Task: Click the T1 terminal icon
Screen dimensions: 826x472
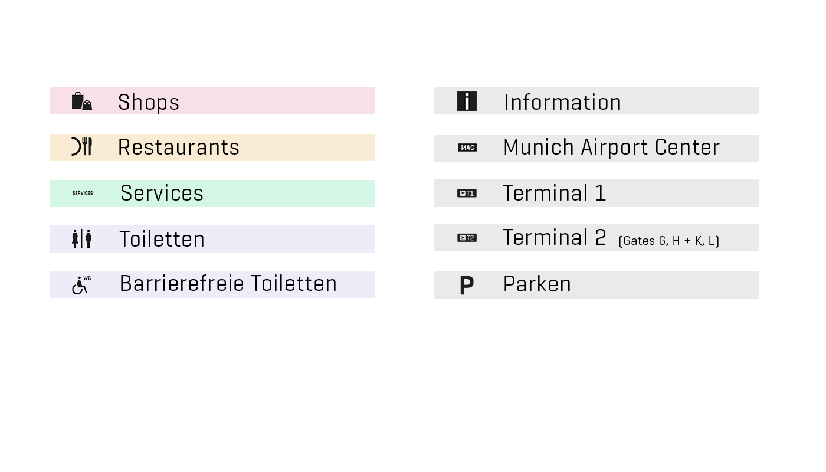Action: click(x=467, y=193)
